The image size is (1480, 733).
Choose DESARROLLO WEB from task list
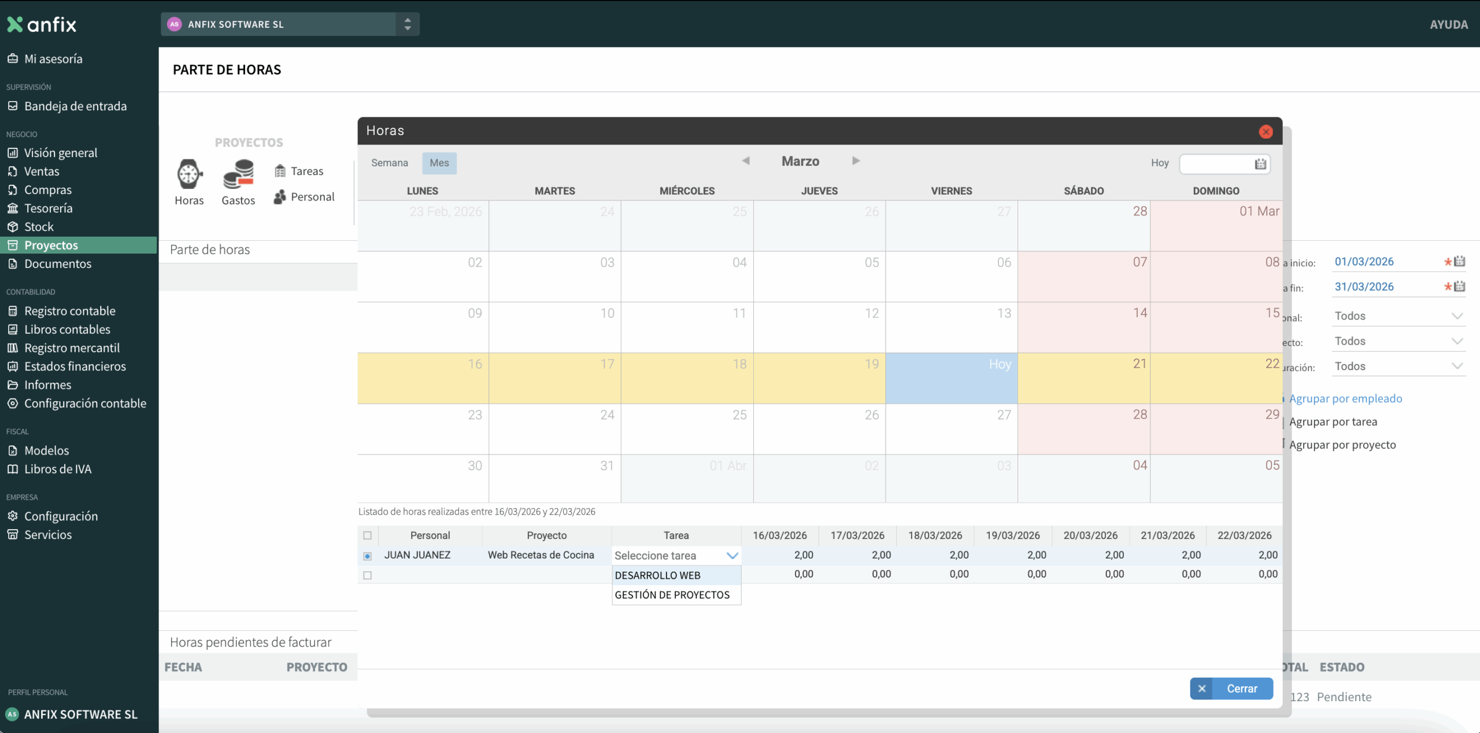(658, 575)
